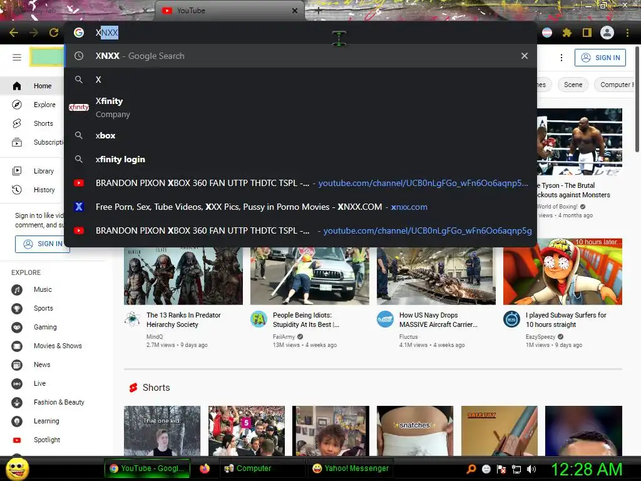The image size is (641, 481).
Task: Close the YouTube tab
Action: point(295,11)
